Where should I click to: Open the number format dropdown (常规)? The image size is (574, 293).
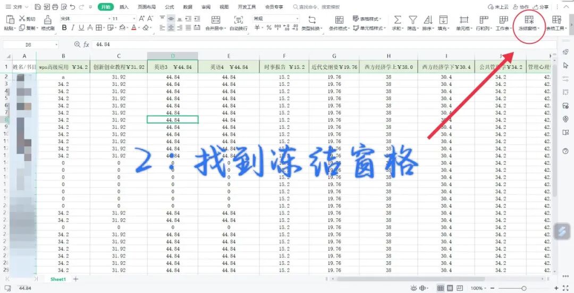coord(297,19)
